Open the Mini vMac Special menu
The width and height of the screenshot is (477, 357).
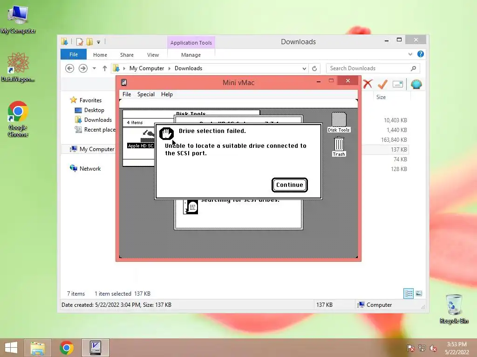tap(146, 94)
